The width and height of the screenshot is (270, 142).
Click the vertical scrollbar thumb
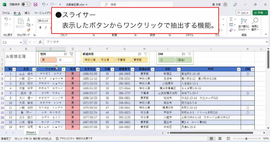pos(268,59)
